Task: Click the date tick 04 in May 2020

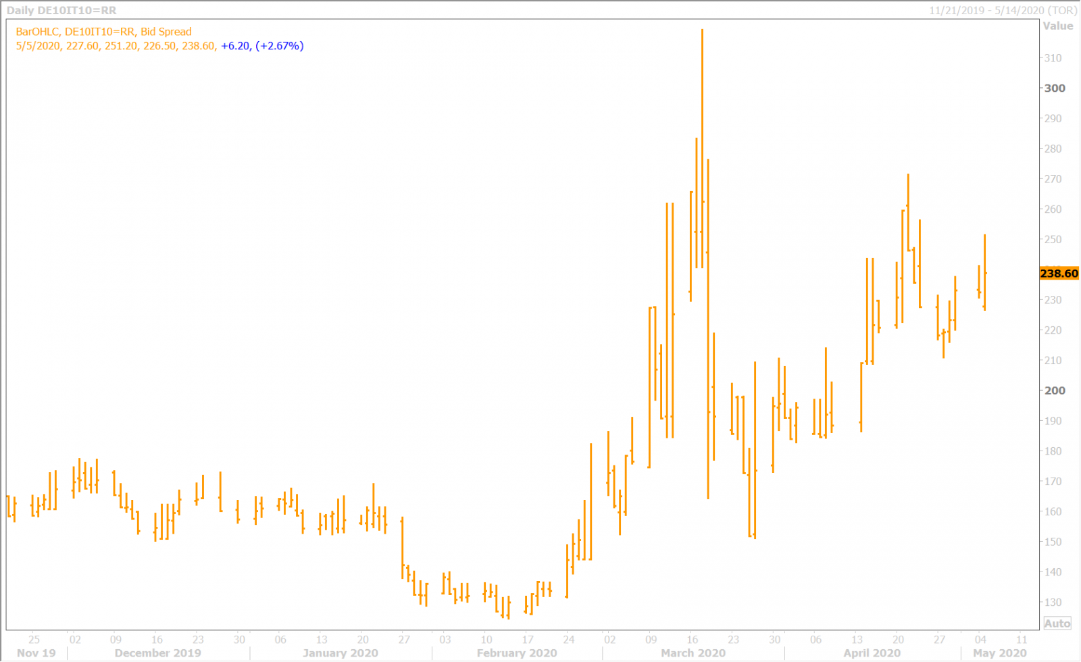Action: tap(981, 639)
